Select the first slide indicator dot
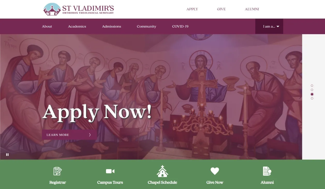The width and height of the screenshot is (325, 189). tap(312, 86)
